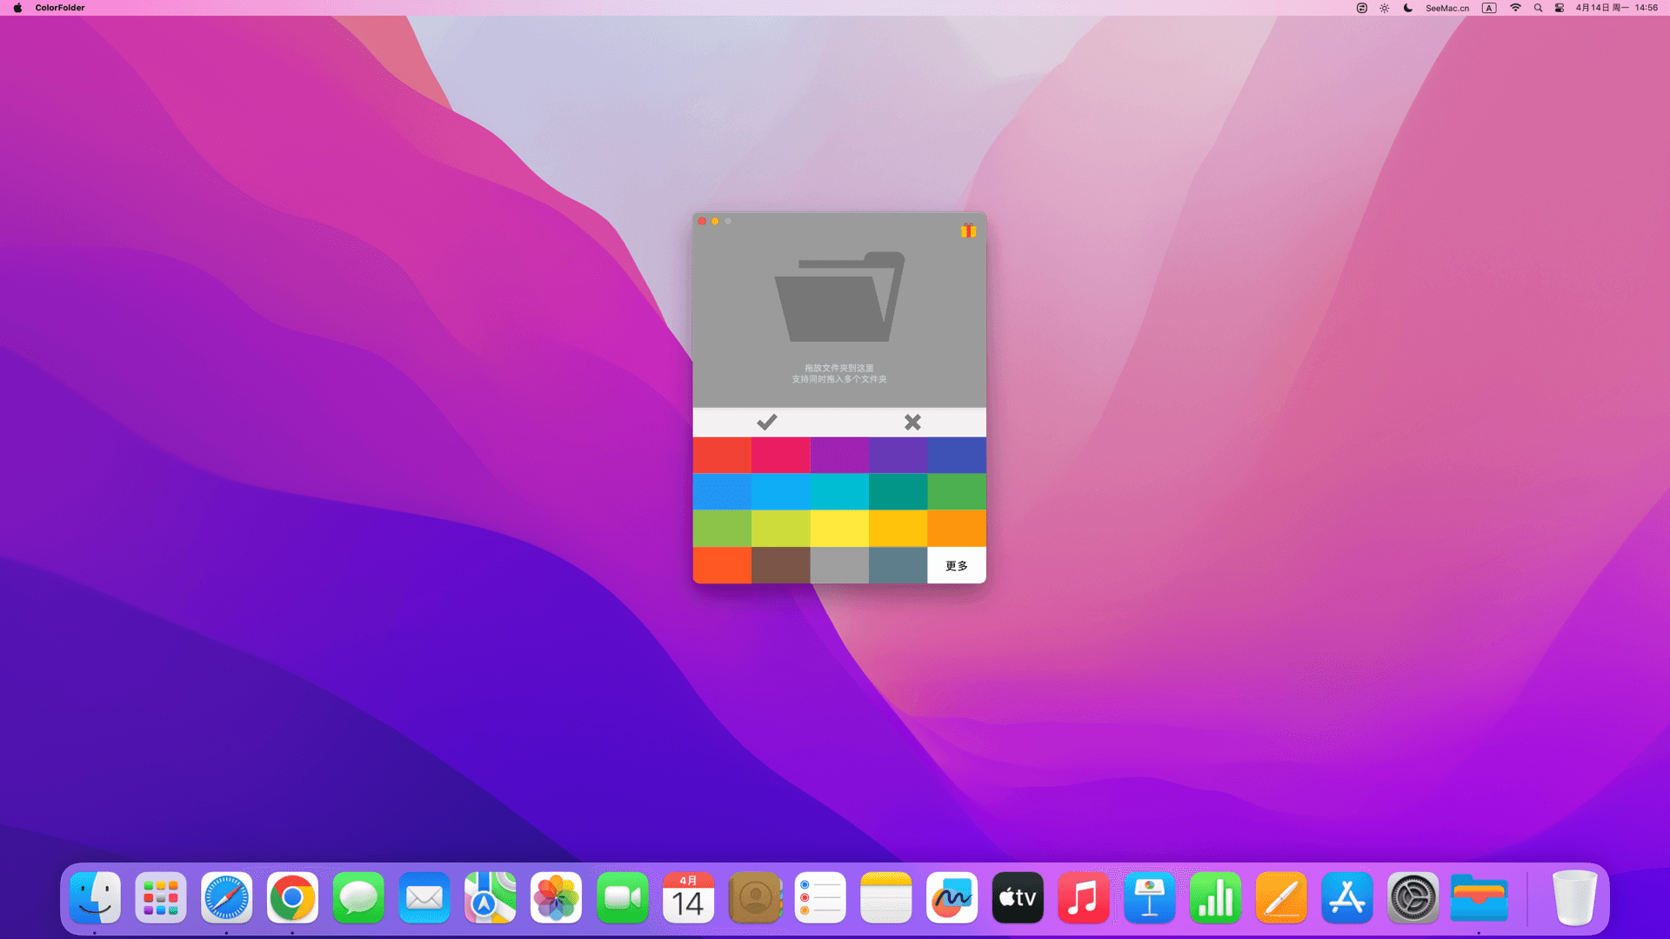Open Calendar from the Dock
1670x939 pixels.
pos(688,897)
